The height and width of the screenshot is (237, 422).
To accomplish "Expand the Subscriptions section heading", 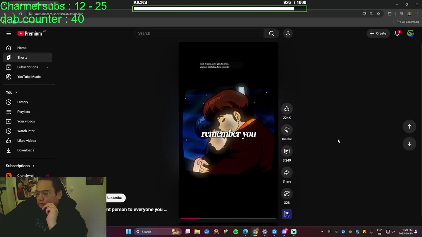I will (x=20, y=166).
